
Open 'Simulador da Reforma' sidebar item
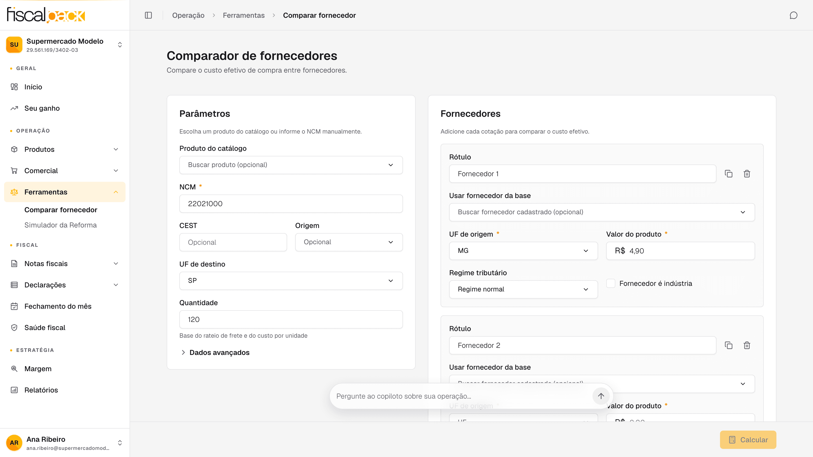click(x=61, y=225)
